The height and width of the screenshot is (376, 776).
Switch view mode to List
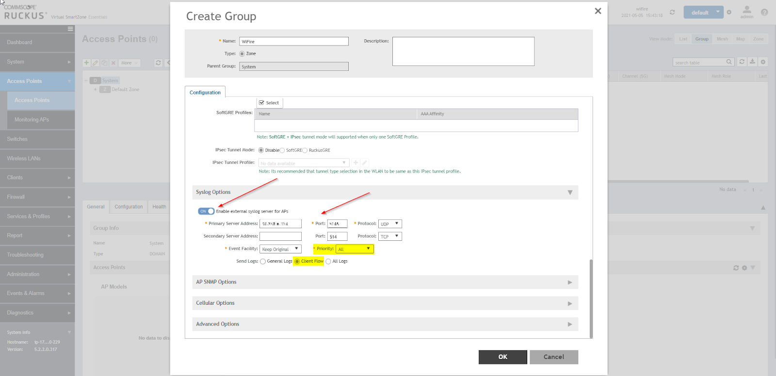(x=683, y=39)
